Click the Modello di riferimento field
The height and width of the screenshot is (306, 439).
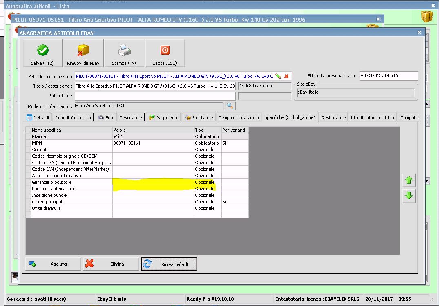tap(149, 106)
